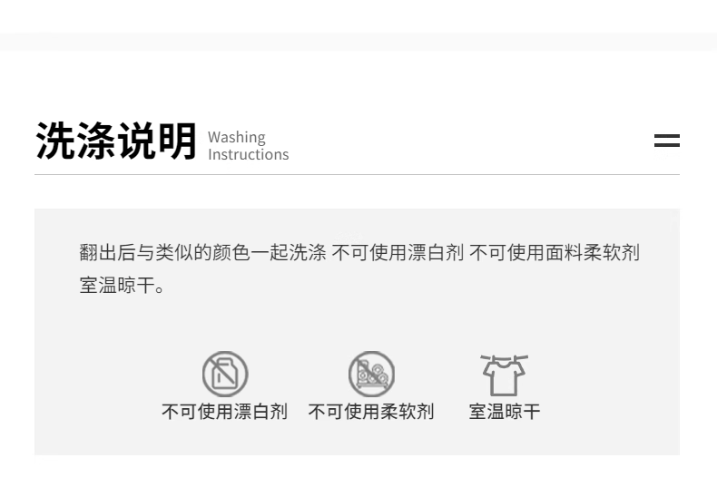Viewport: 717px width, 487px height.
Task: Click 不可使用漂白剂 in the paragraph text
Action: click(x=398, y=253)
